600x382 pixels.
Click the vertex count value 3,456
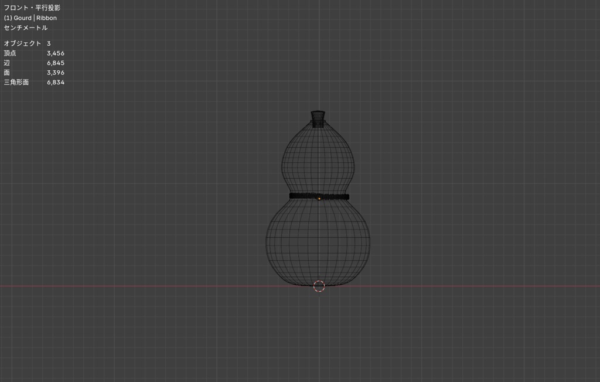pos(56,53)
